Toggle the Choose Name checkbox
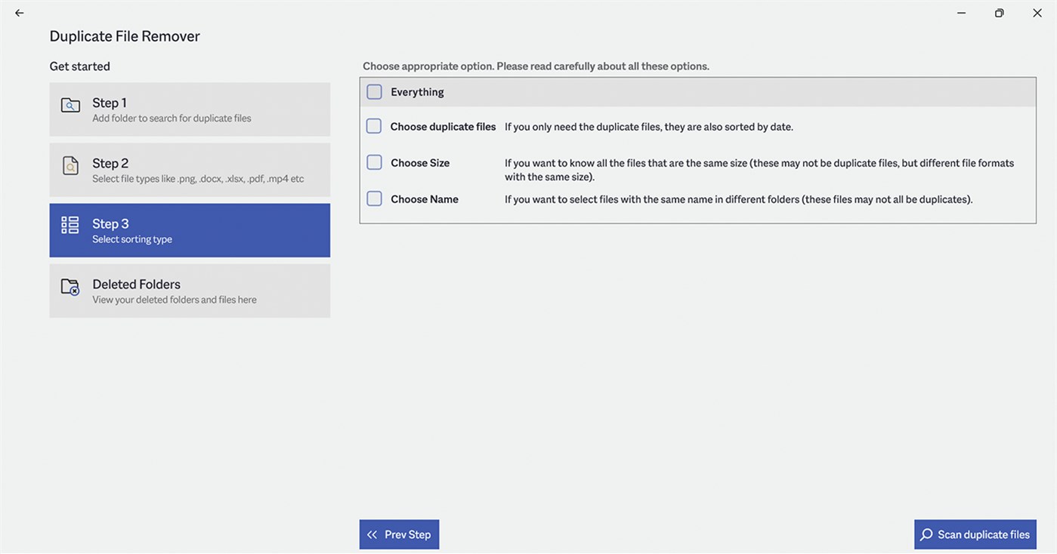Viewport: 1057px width, 554px height. point(374,199)
